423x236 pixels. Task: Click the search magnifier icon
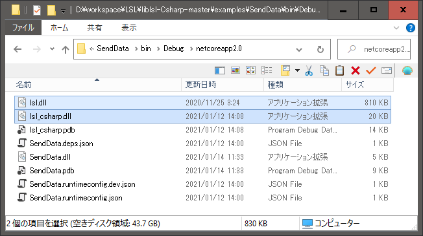[x=352, y=49]
